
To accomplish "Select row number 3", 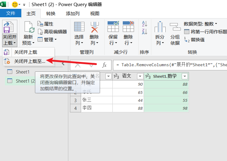I will pos(75,100).
